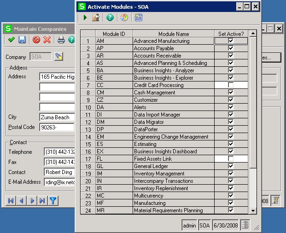Select the Customizer module name cell
The width and height of the screenshot is (286, 233).
(x=174, y=100)
